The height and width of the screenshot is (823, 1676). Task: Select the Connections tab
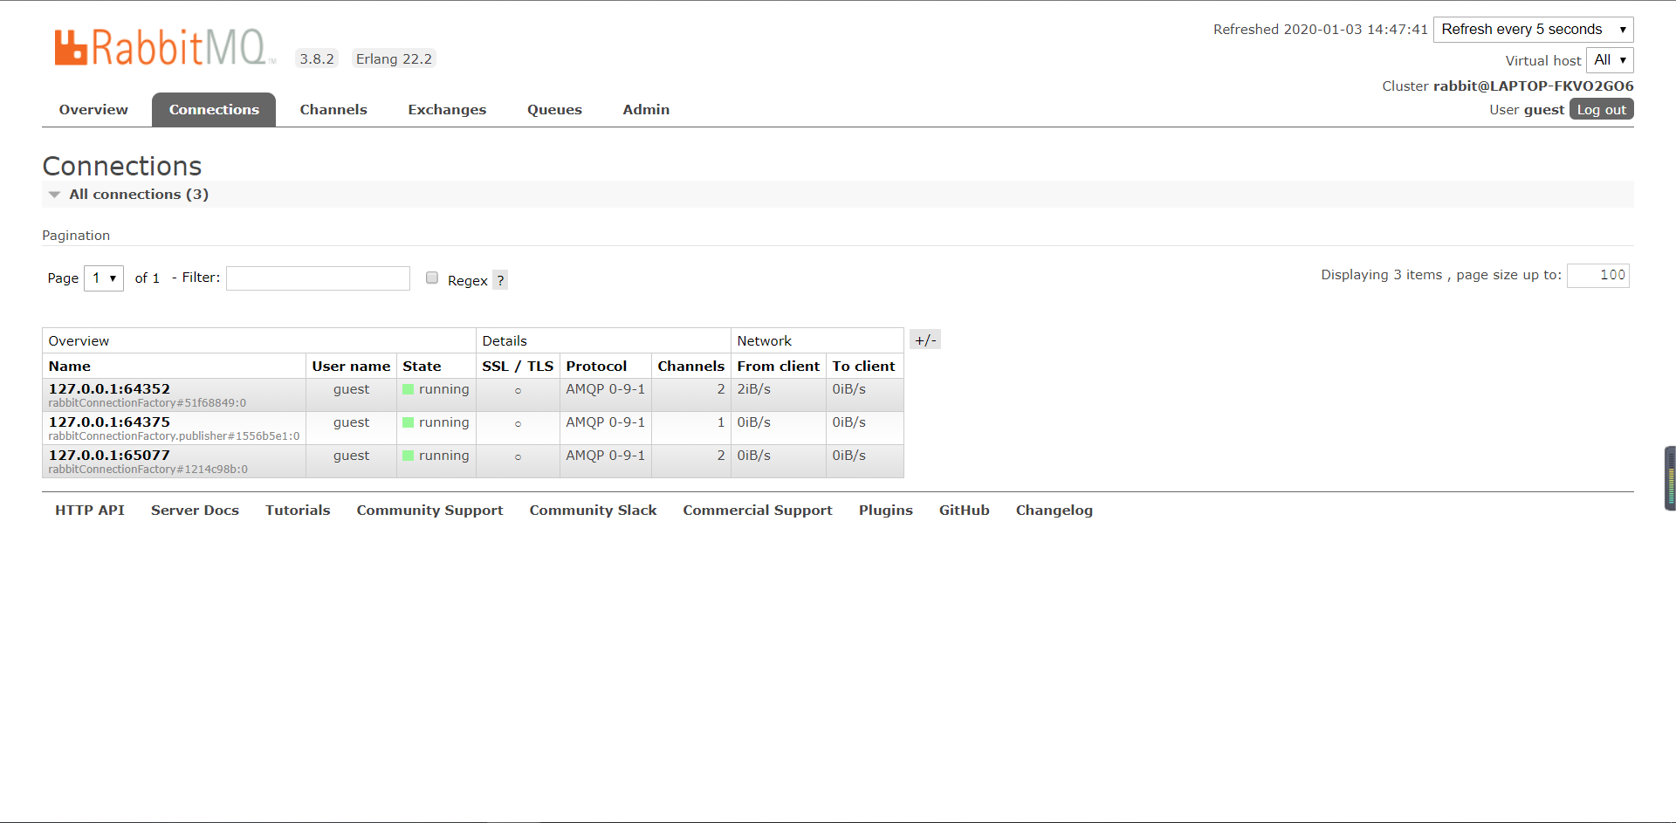pos(214,110)
